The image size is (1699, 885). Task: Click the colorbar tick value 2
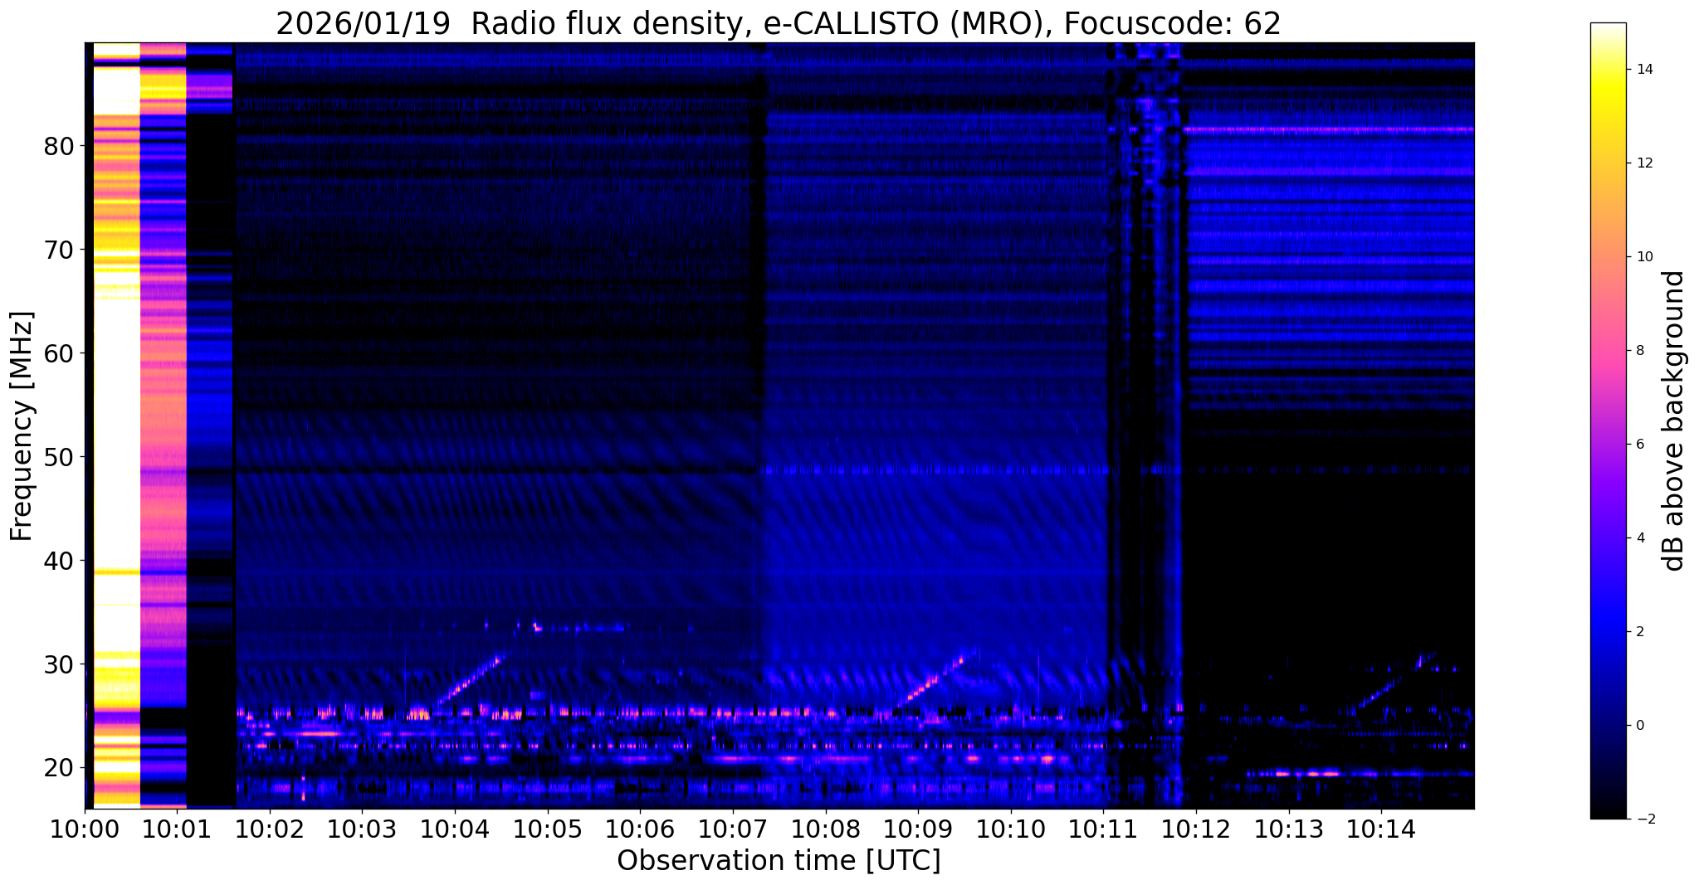(x=1639, y=632)
